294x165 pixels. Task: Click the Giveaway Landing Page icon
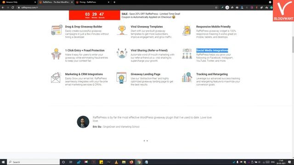click(x=121, y=77)
